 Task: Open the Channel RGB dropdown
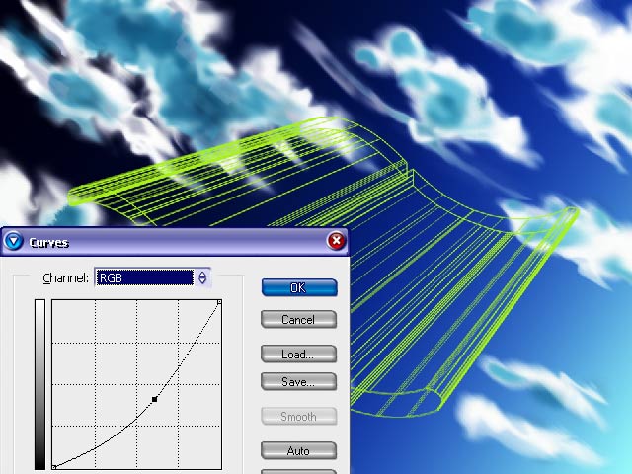(152, 277)
